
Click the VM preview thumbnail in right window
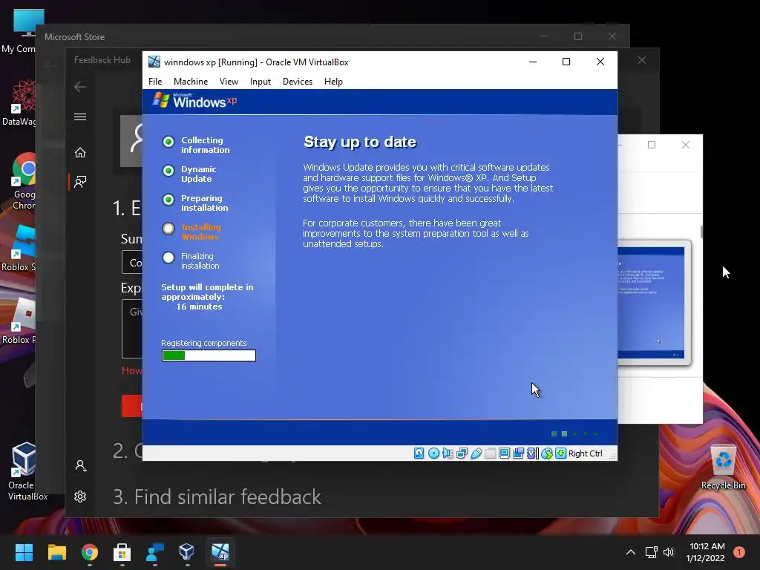tap(655, 303)
